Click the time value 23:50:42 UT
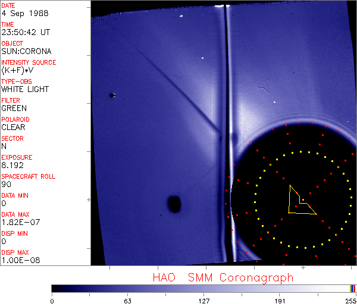This screenshot has height=304, width=357. (25, 32)
